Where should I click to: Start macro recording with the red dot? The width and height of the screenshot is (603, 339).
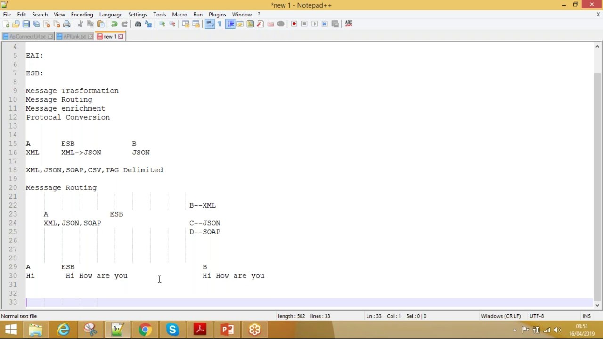tap(294, 24)
